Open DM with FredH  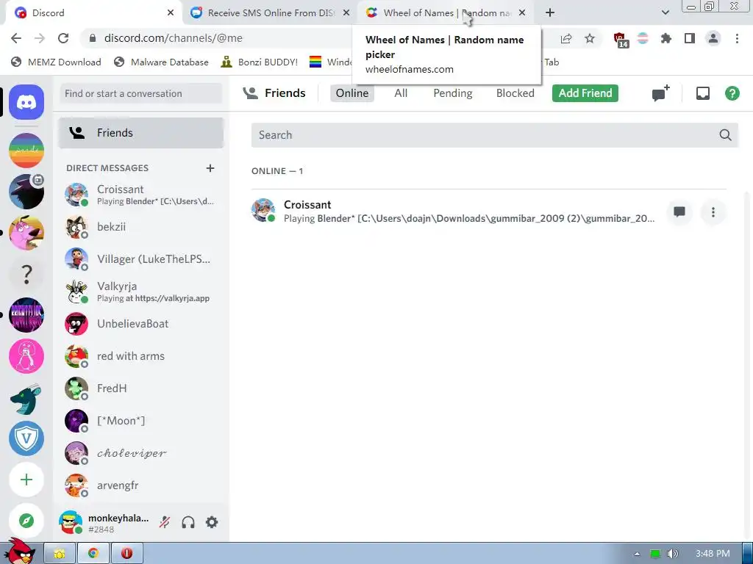click(x=141, y=388)
